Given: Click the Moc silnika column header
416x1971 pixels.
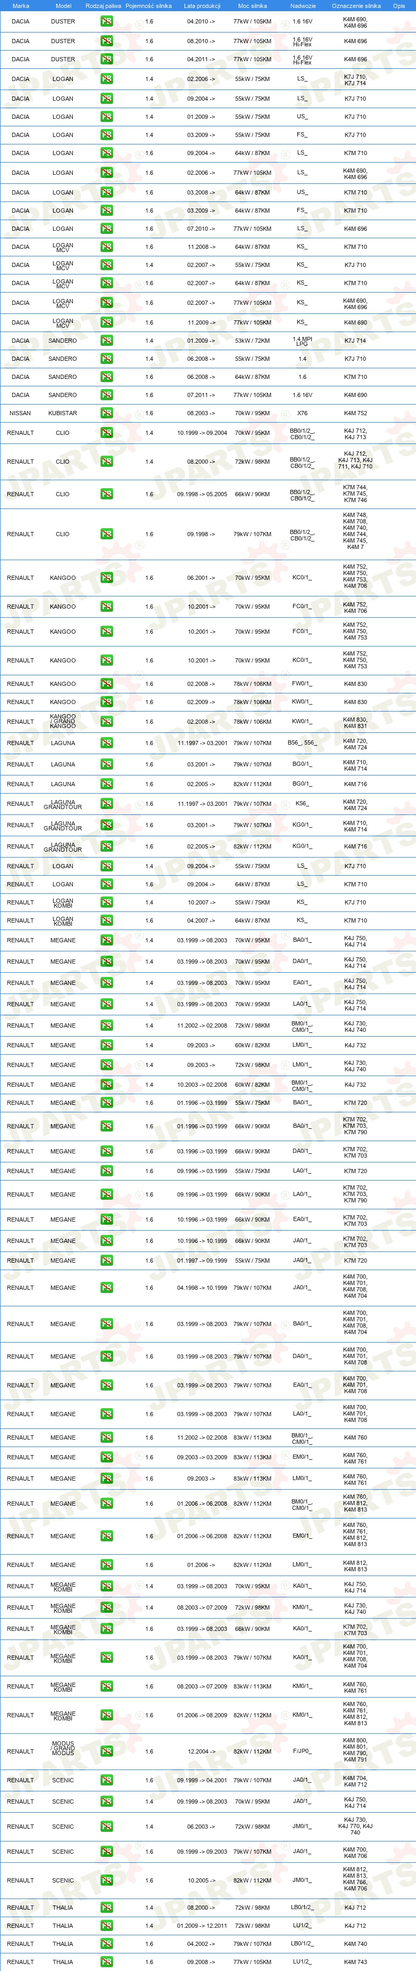Looking at the screenshot, I should (253, 5).
